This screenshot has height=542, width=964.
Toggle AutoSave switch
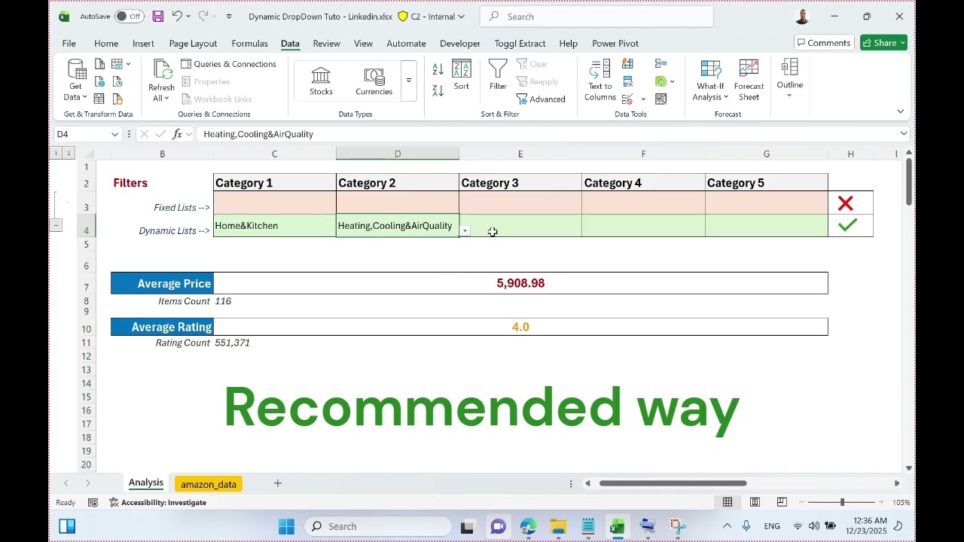(130, 17)
